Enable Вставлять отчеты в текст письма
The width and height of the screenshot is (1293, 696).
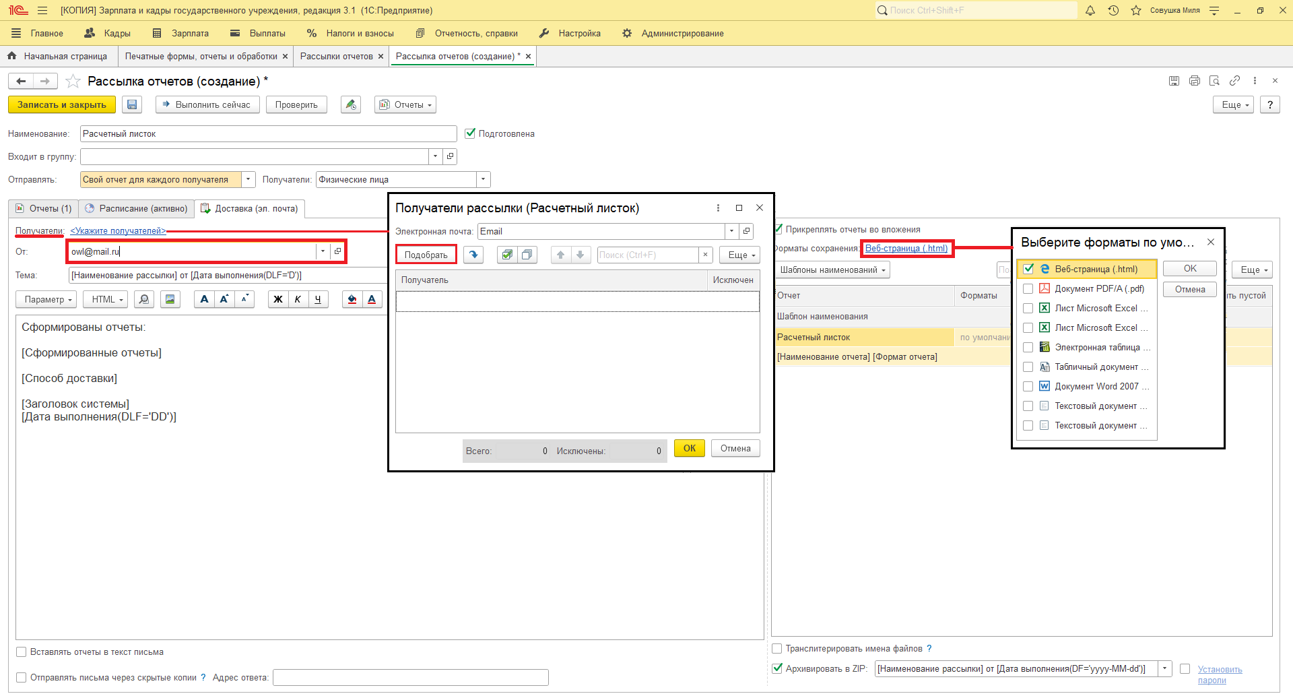(21, 652)
